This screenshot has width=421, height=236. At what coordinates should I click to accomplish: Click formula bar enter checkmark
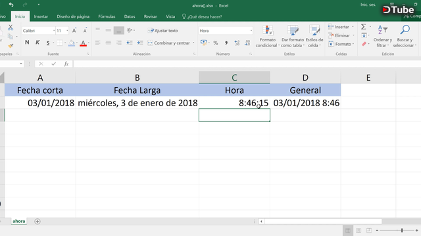point(54,64)
